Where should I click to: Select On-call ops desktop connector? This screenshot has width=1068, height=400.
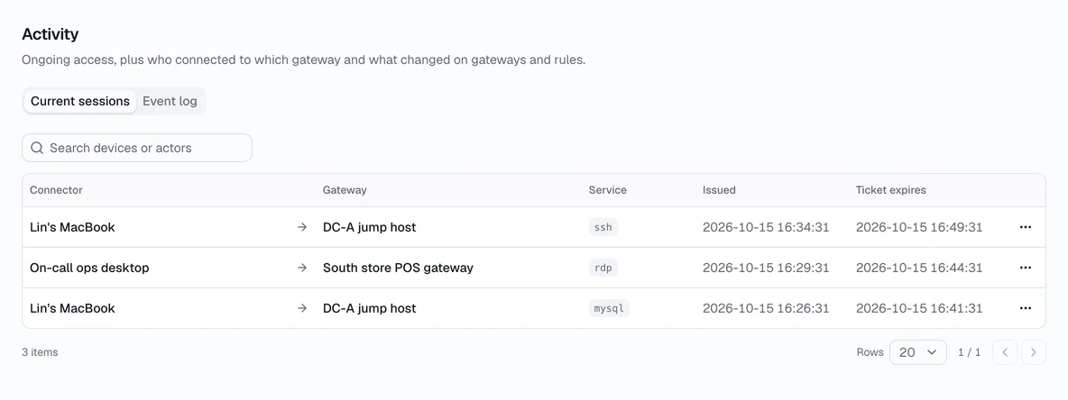point(89,268)
